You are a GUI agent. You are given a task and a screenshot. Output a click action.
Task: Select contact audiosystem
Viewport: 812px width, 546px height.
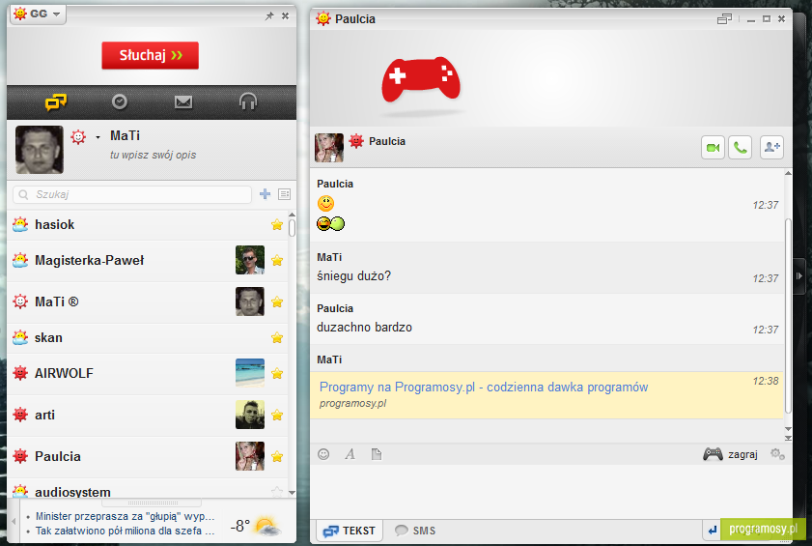coord(148,489)
